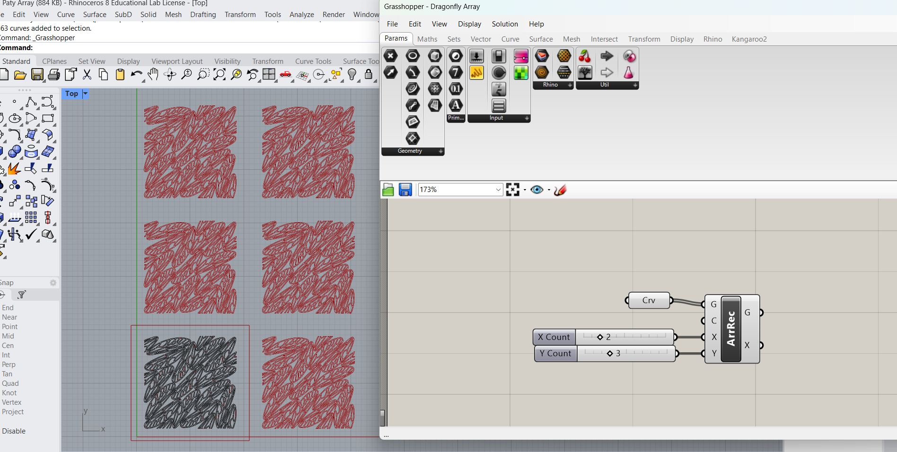Click the Grasshopper sketch pencil icon
The width and height of the screenshot is (897, 452).
[560, 190]
